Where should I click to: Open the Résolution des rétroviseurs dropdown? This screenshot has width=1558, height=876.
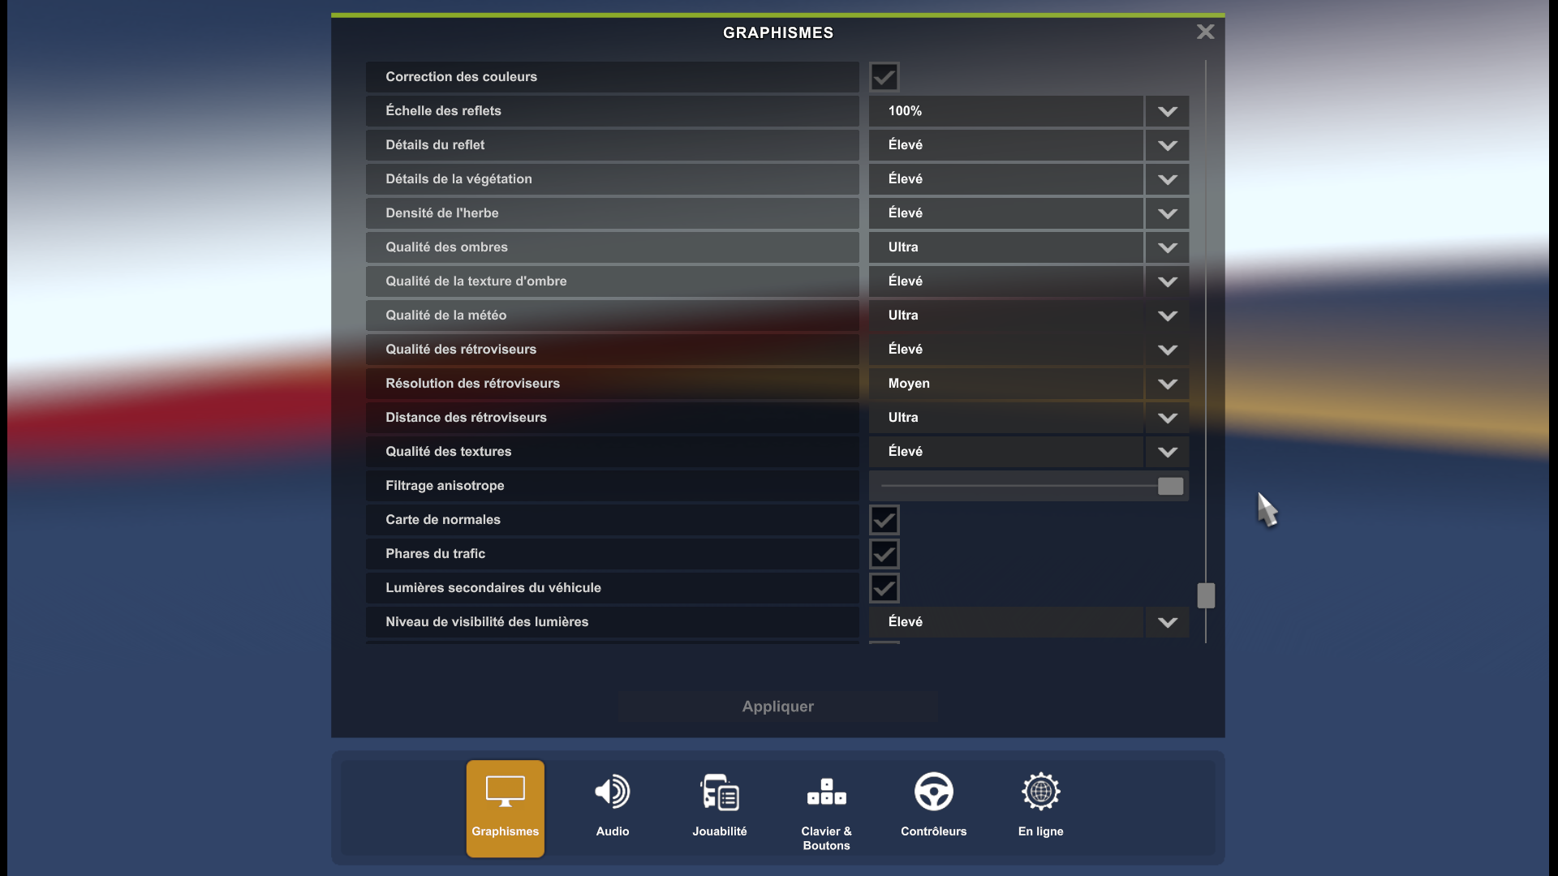pos(1167,384)
